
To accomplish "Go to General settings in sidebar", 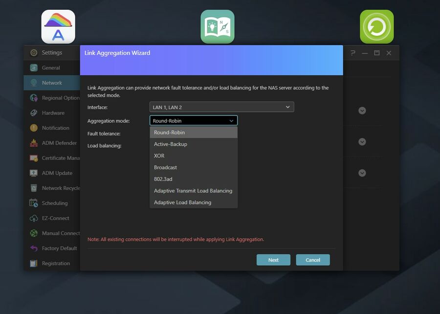I will pos(51,68).
